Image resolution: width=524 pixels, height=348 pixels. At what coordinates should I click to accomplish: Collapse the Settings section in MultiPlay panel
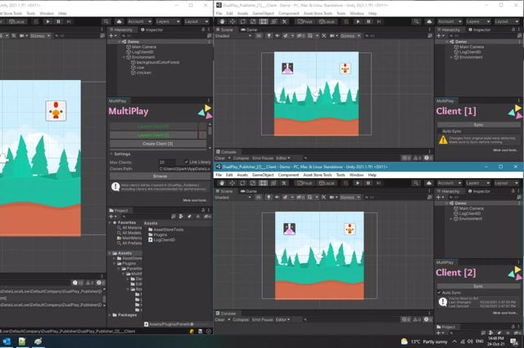(111, 154)
